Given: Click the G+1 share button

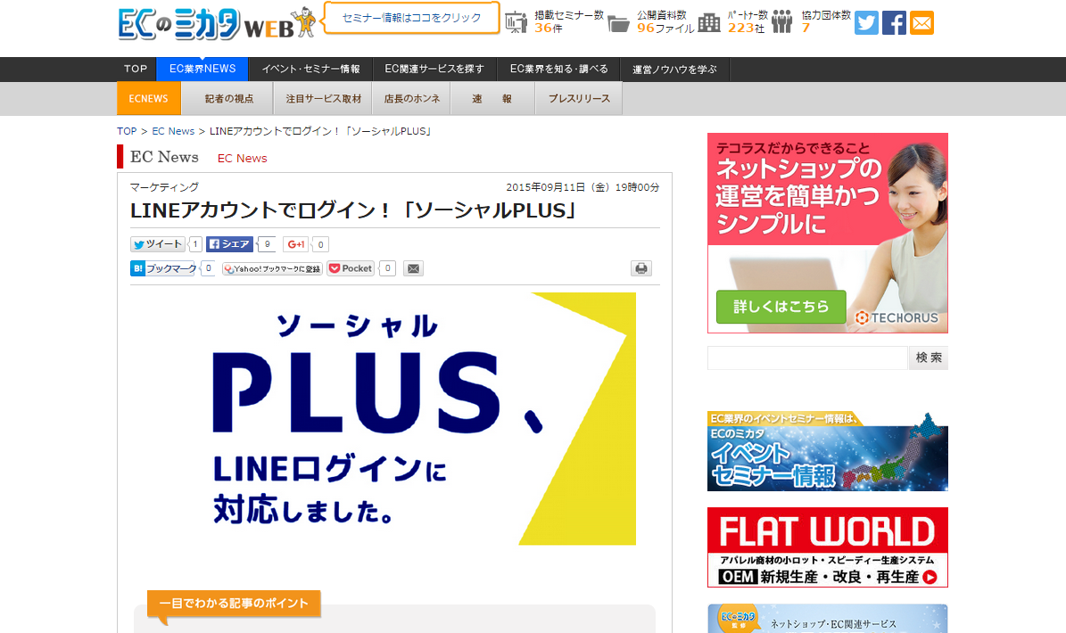Looking at the screenshot, I should point(296,243).
